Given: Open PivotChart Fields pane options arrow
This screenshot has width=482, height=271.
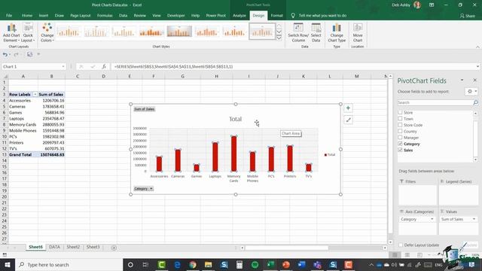Looking at the screenshot, I should (462, 81).
